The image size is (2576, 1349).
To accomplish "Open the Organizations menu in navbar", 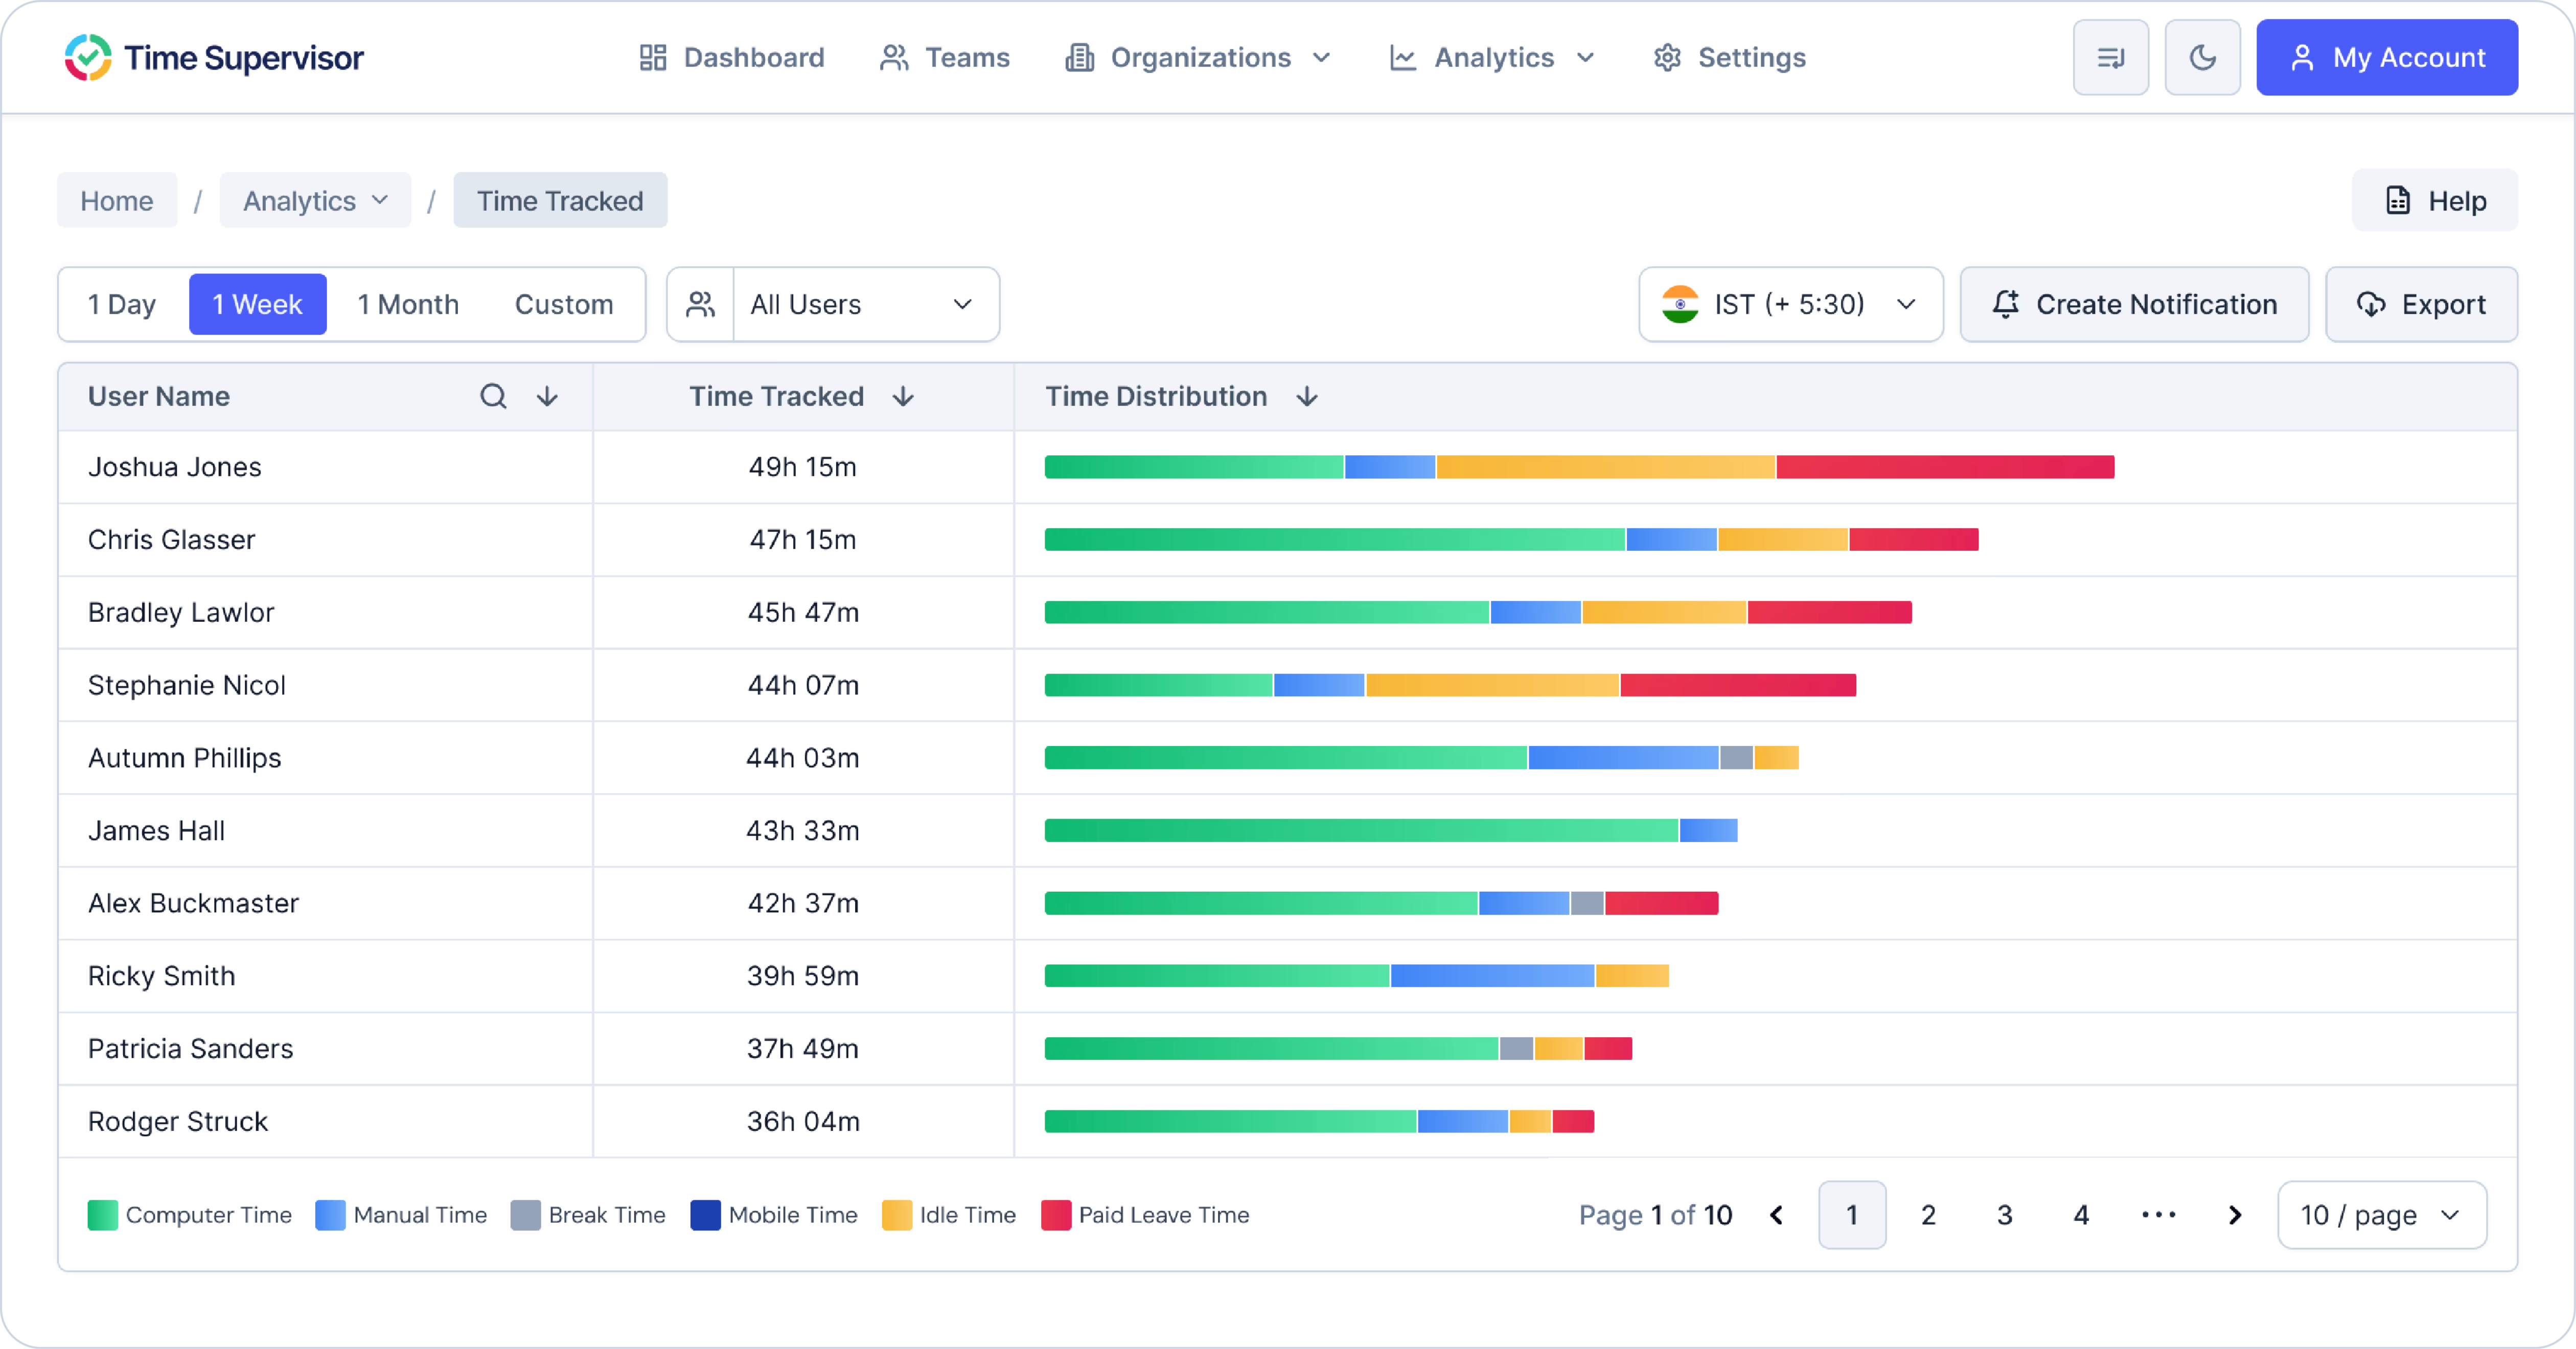I will pos(1198,58).
